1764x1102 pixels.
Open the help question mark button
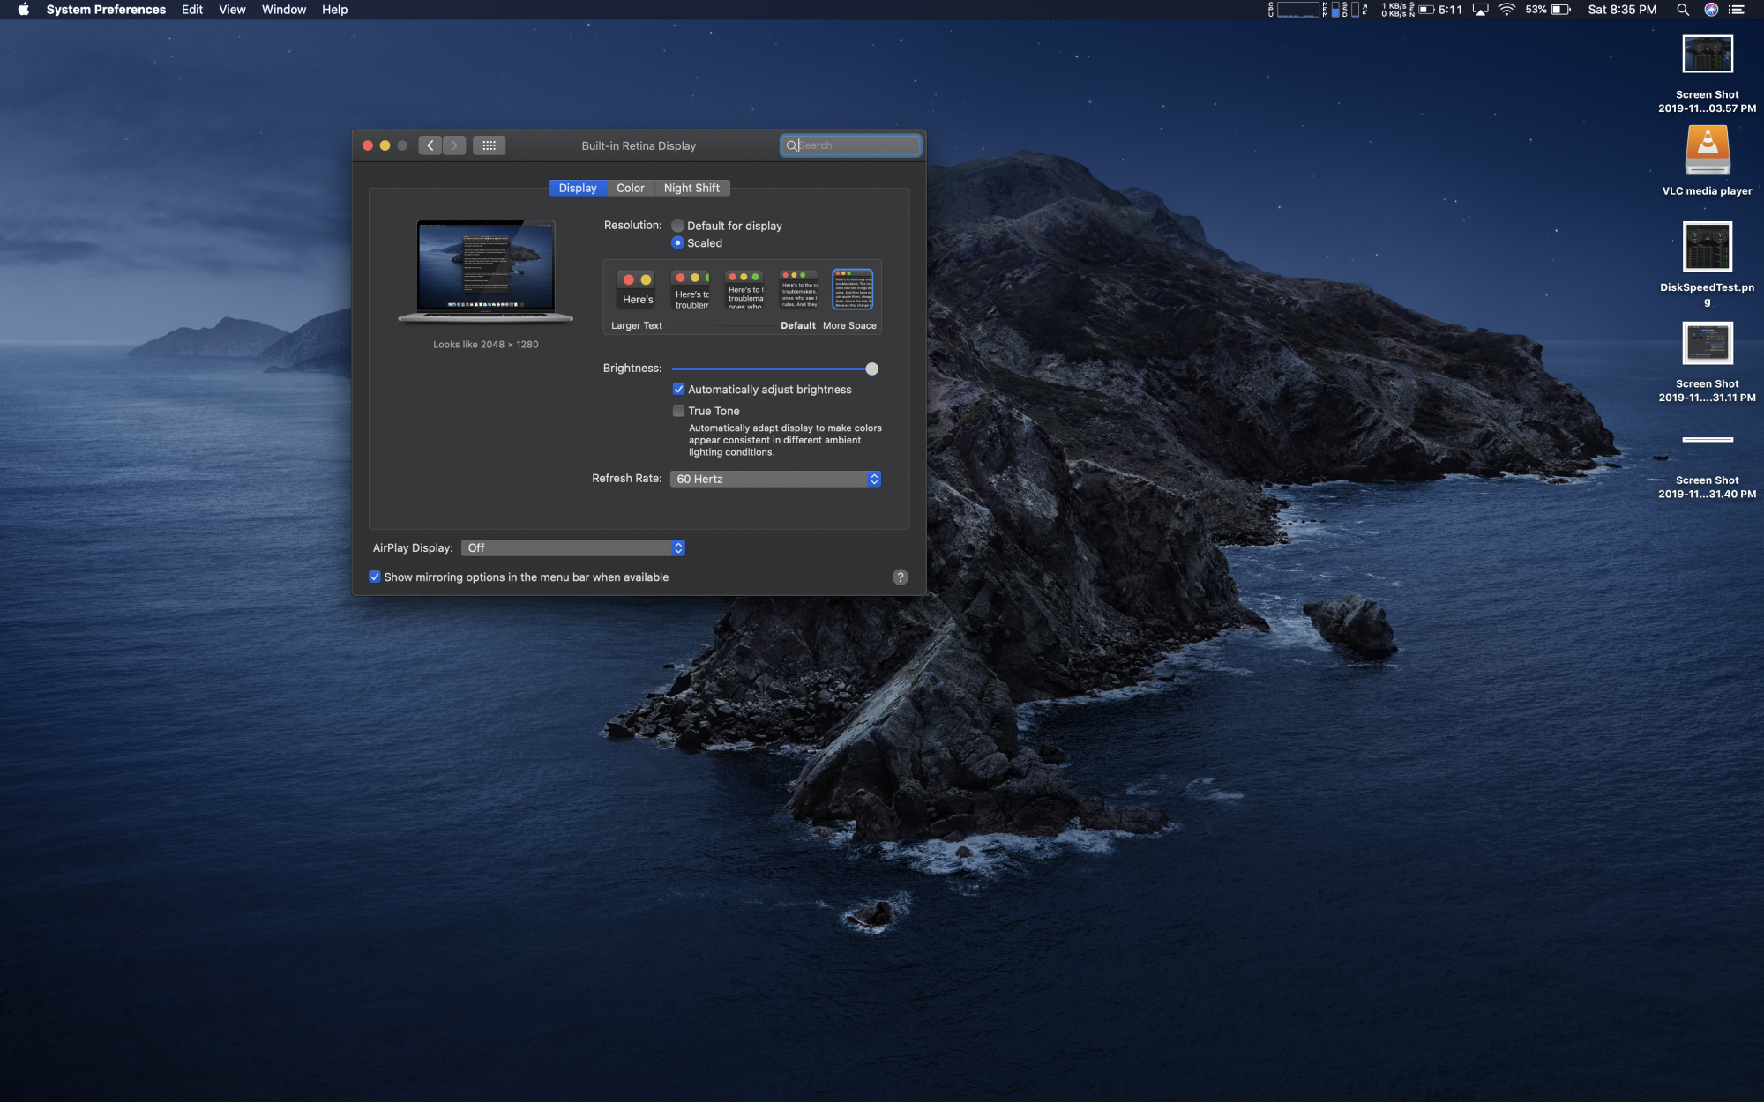point(900,577)
